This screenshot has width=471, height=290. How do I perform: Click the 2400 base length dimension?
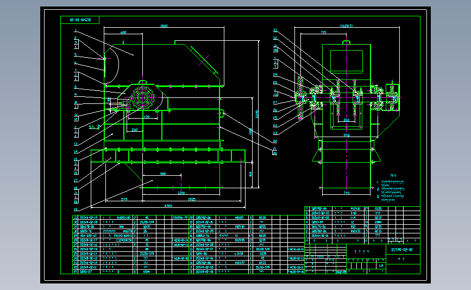168,206
